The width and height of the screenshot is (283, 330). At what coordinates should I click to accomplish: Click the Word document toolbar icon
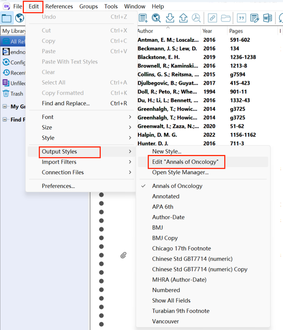coord(268,18)
